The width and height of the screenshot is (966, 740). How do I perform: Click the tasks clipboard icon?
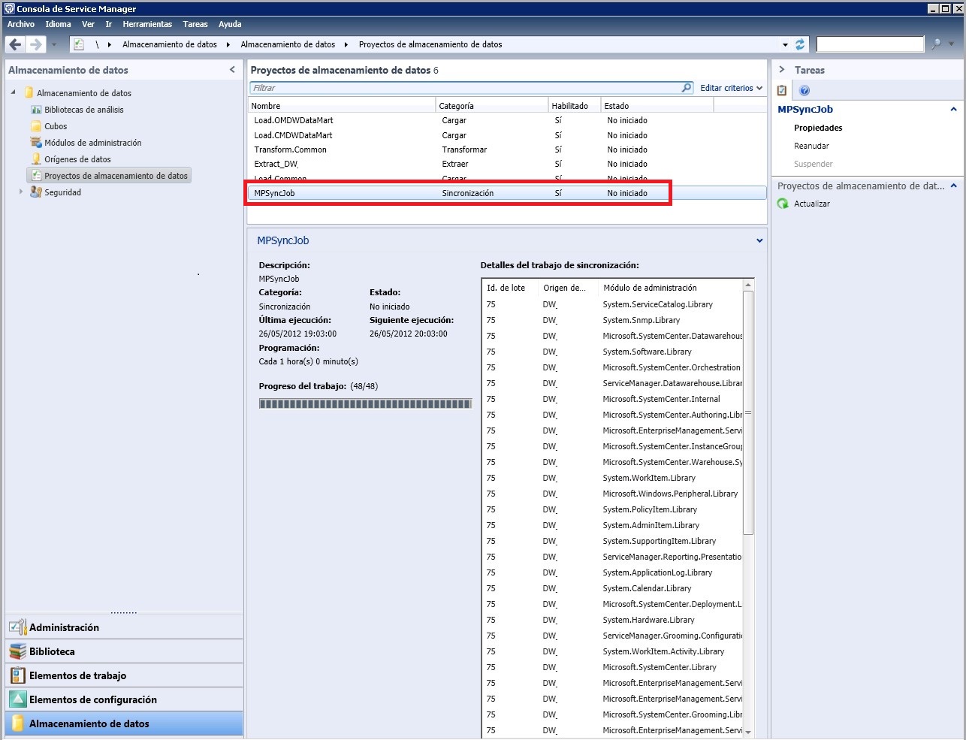(782, 90)
